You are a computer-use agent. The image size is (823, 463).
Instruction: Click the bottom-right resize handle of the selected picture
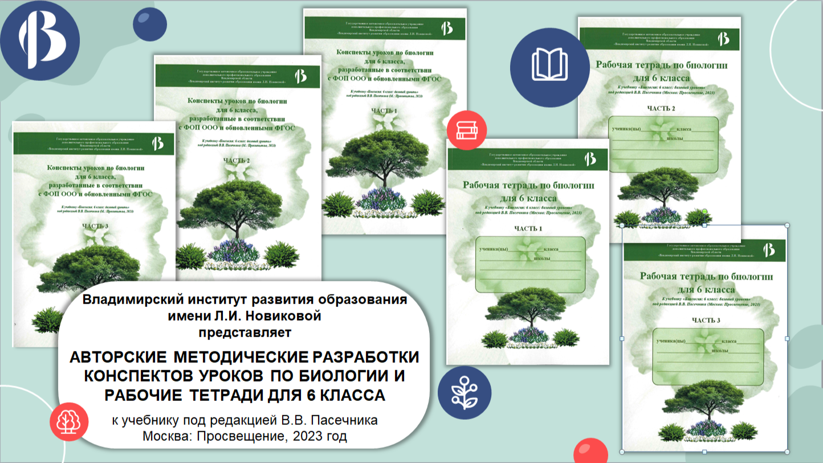787,452
